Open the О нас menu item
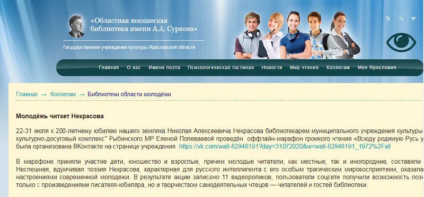 click(x=134, y=68)
